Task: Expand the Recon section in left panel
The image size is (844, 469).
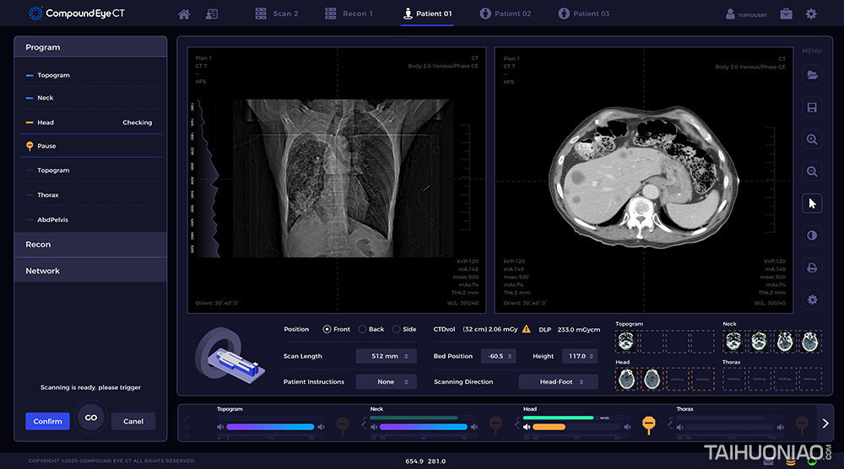Action: [x=90, y=245]
